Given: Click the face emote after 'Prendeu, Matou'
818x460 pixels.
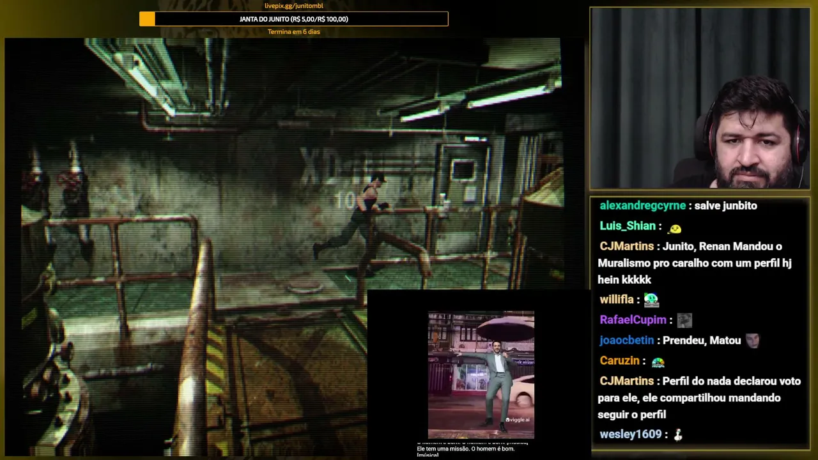Looking at the screenshot, I should [753, 341].
